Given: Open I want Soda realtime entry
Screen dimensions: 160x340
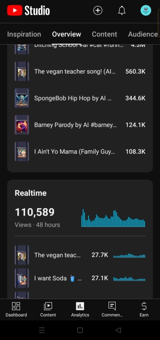Looking at the screenshot, I should coord(80,278).
